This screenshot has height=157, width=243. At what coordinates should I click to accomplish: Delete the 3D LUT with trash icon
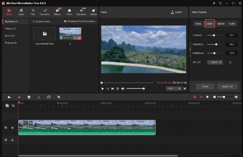pyautogui.click(x=230, y=62)
